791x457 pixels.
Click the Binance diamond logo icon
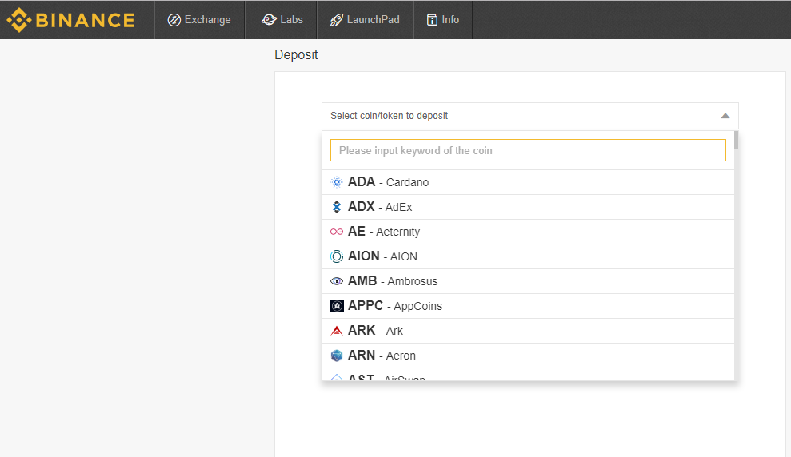tap(19, 20)
